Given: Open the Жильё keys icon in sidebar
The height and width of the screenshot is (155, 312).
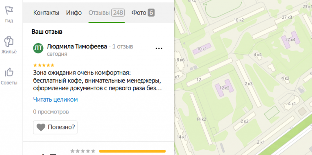Looking at the screenshot, I should pos(9,41).
